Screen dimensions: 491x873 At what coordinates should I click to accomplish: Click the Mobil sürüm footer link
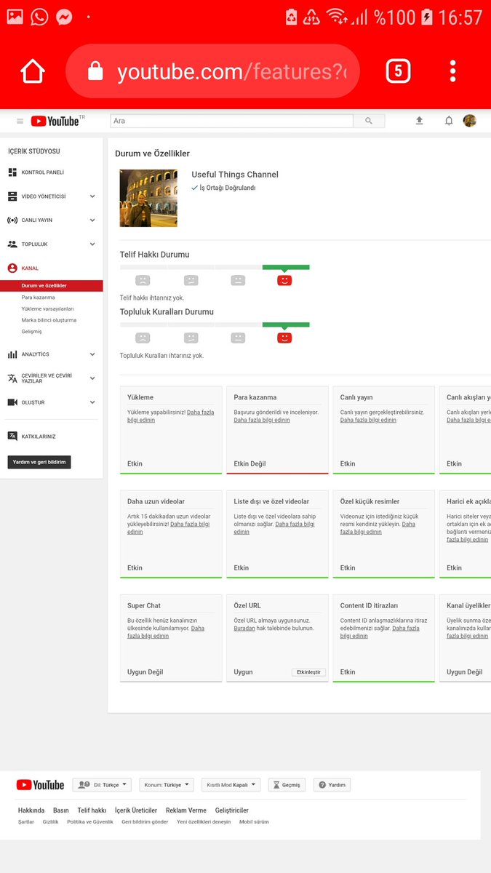254,822
